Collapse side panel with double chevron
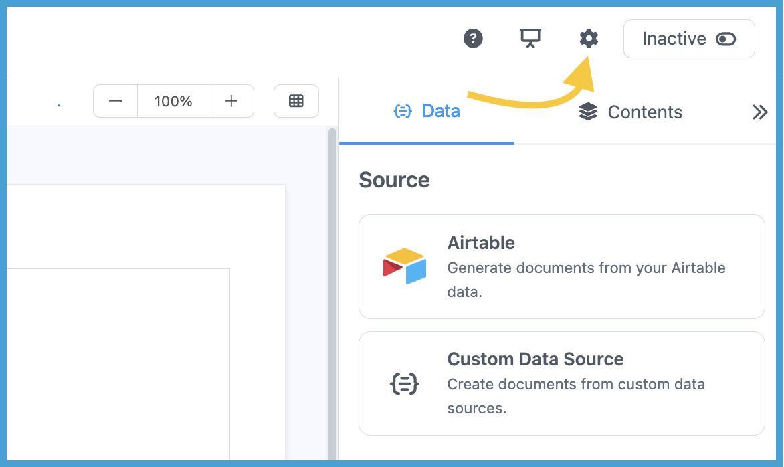 [x=759, y=112]
